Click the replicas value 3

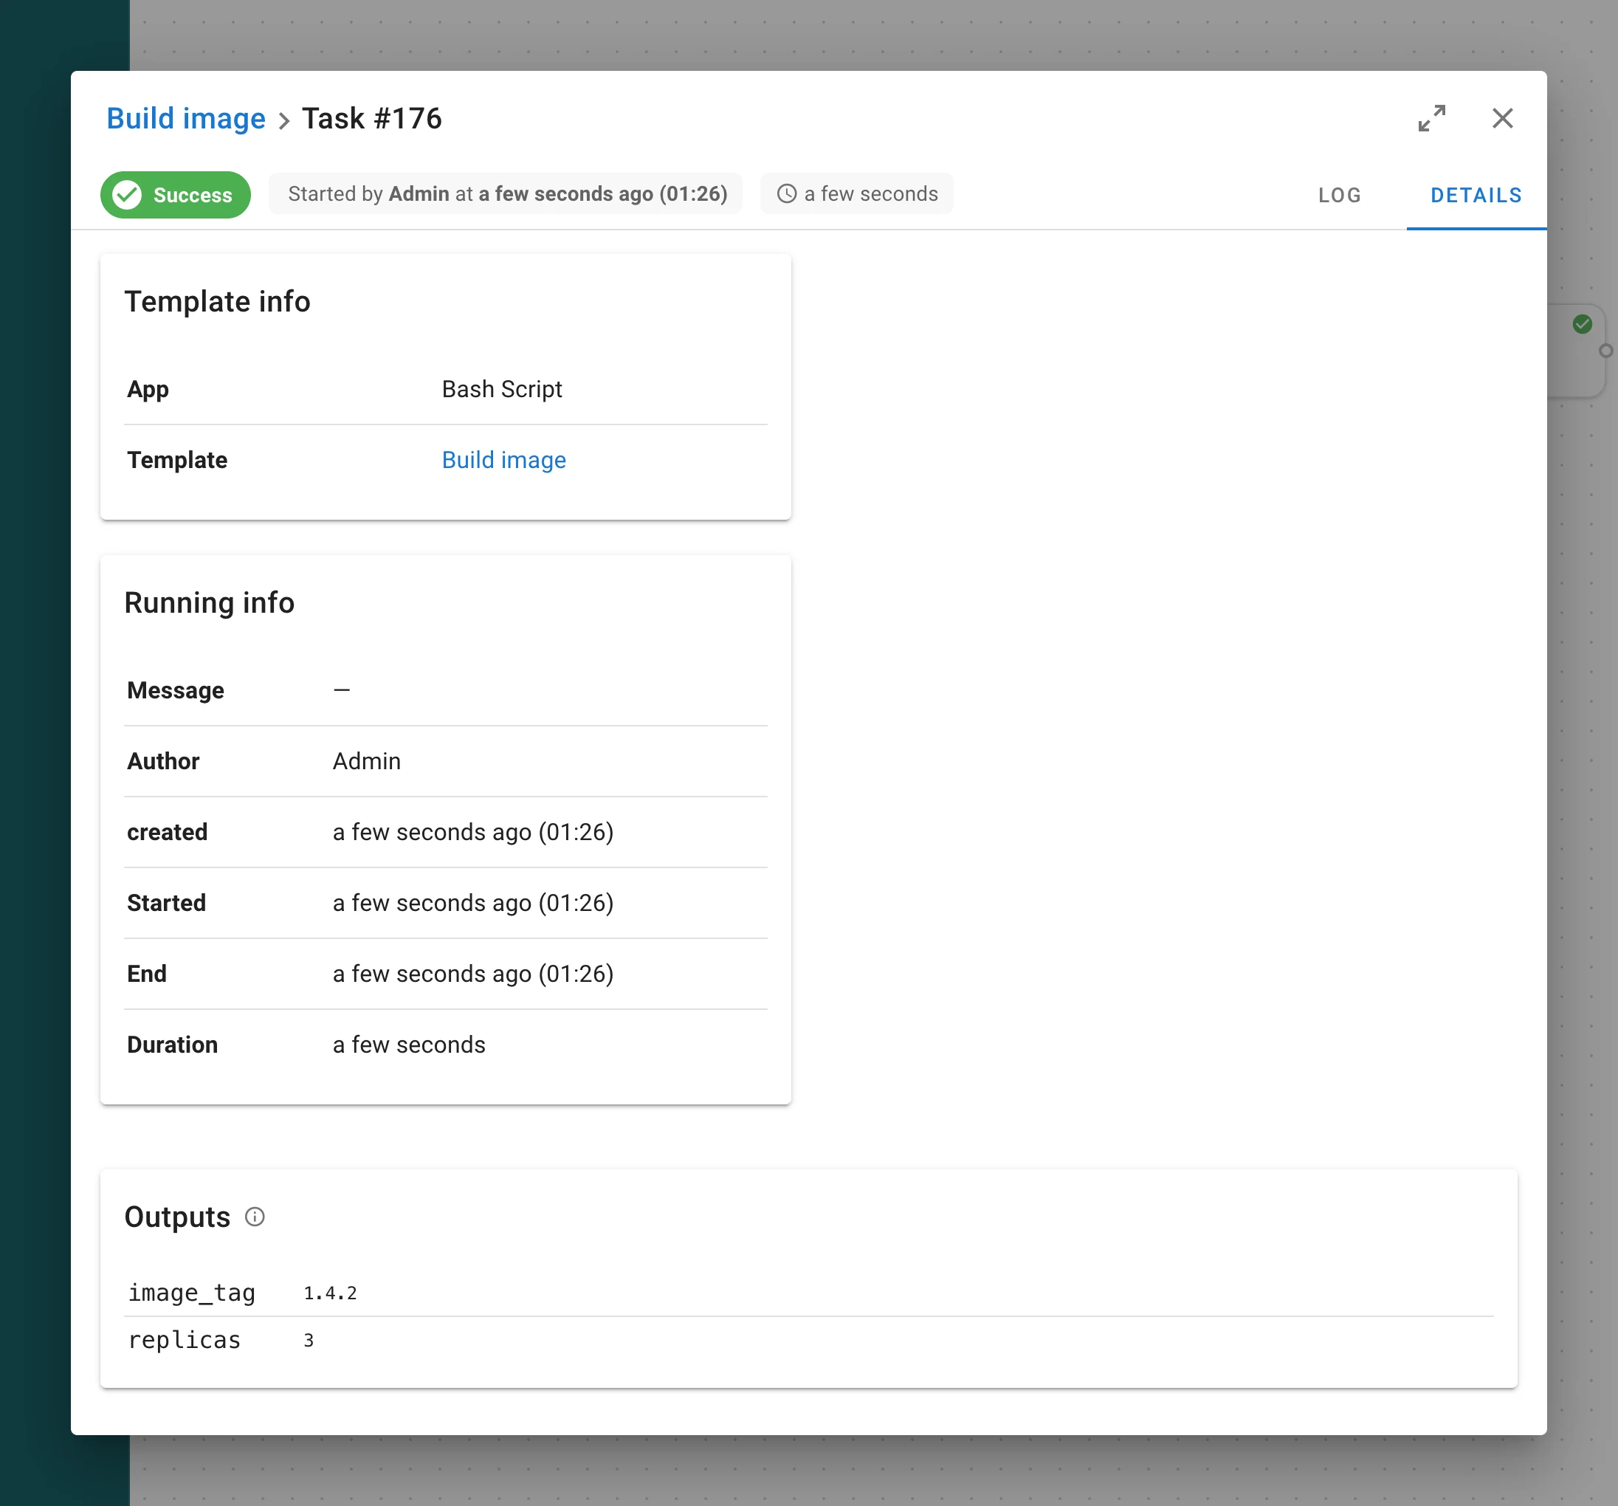coord(309,1340)
